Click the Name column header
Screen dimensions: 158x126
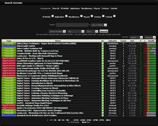pyautogui.click(x=58, y=41)
